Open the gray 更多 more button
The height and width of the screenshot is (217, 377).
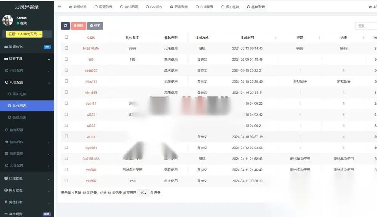pos(95,26)
